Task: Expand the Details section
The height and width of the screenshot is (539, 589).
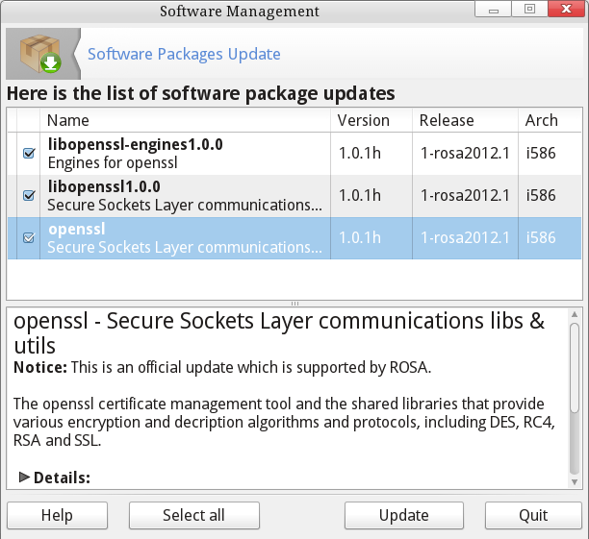Action: pyautogui.click(x=26, y=478)
